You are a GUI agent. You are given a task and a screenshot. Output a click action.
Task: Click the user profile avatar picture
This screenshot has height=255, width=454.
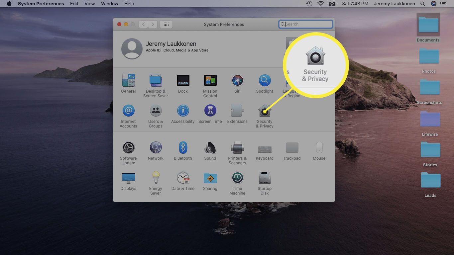132,48
